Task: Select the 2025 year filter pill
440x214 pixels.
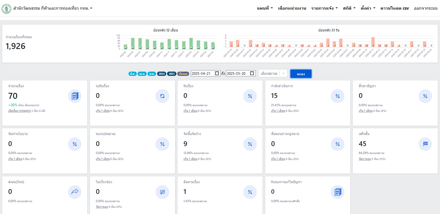Action: (172, 74)
